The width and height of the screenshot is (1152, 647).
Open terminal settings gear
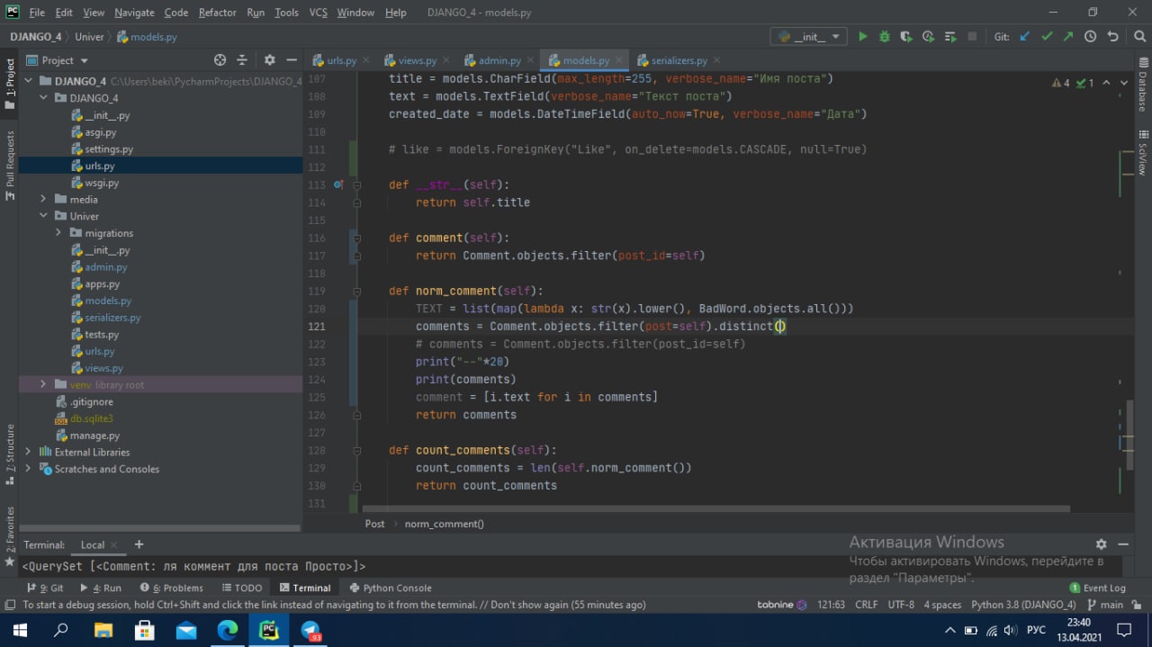pos(1101,544)
